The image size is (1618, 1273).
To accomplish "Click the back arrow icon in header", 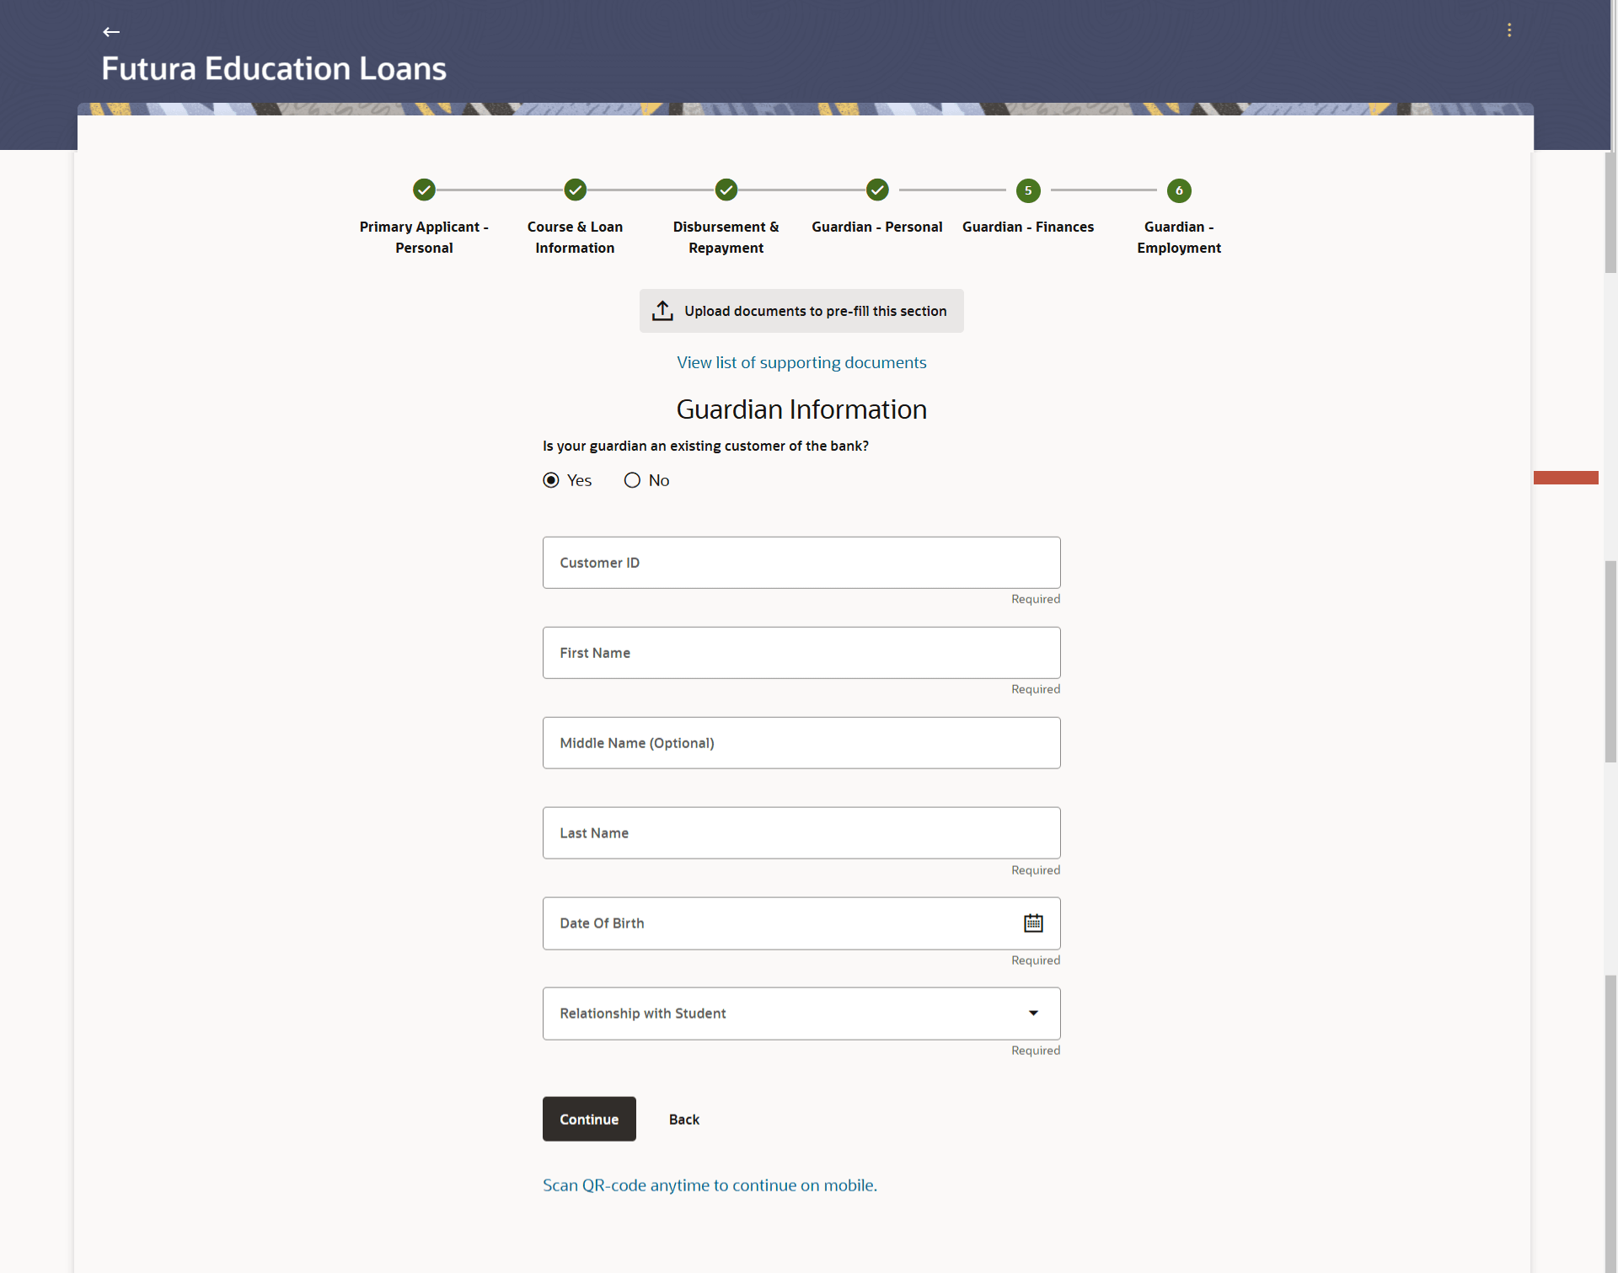I will [x=111, y=32].
